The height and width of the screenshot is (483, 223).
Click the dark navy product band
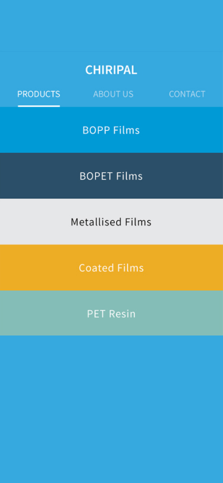pyautogui.click(x=112, y=176)
